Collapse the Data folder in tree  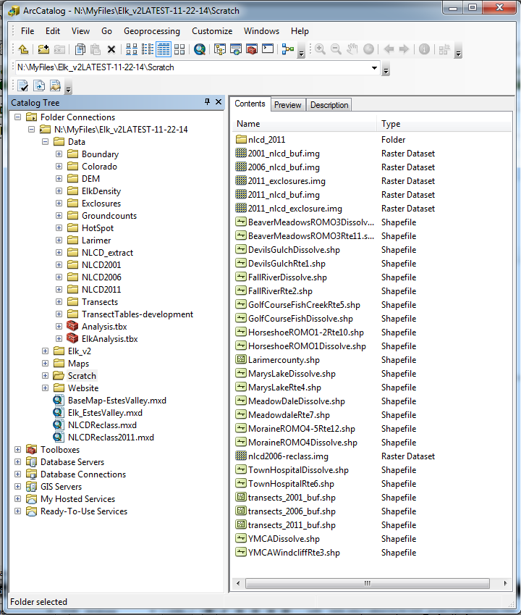click(x=46, y=142)
